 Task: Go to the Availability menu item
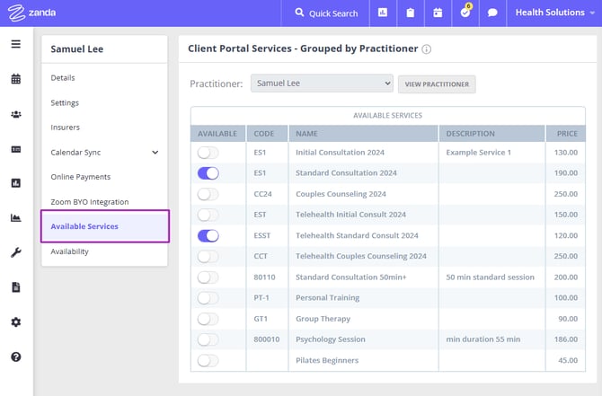(x=70, y=251)
